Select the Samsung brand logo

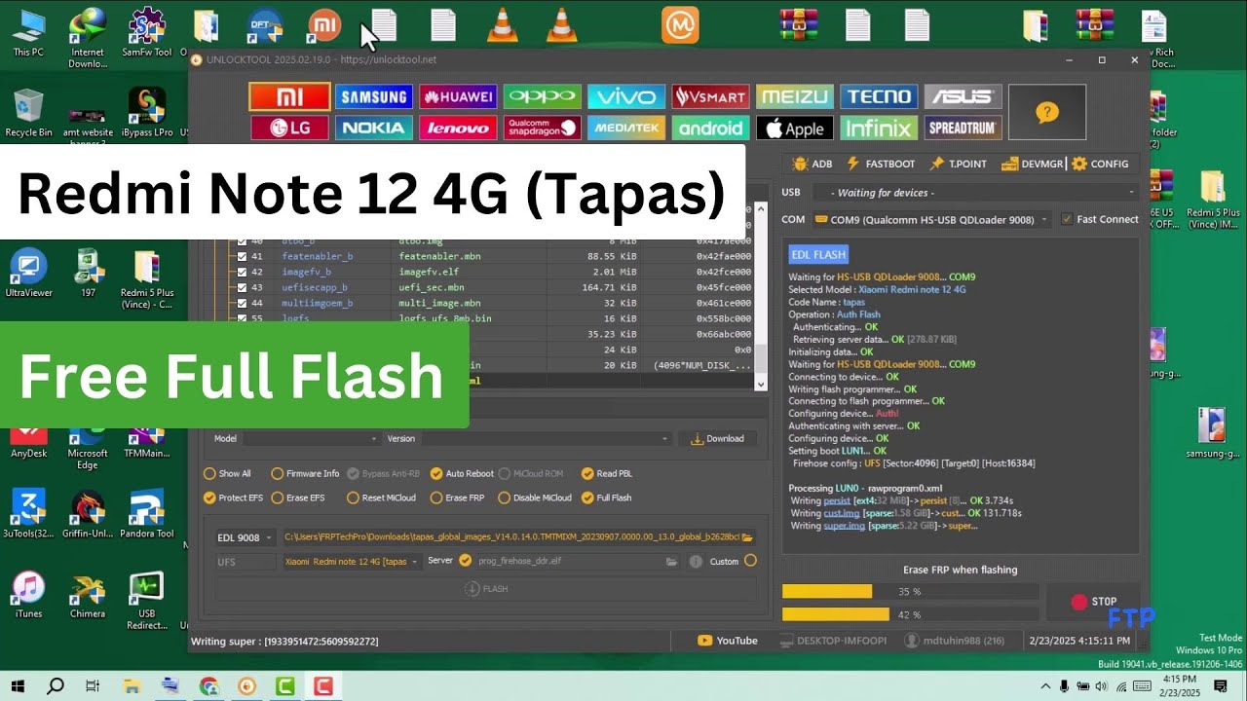[374, 96]
